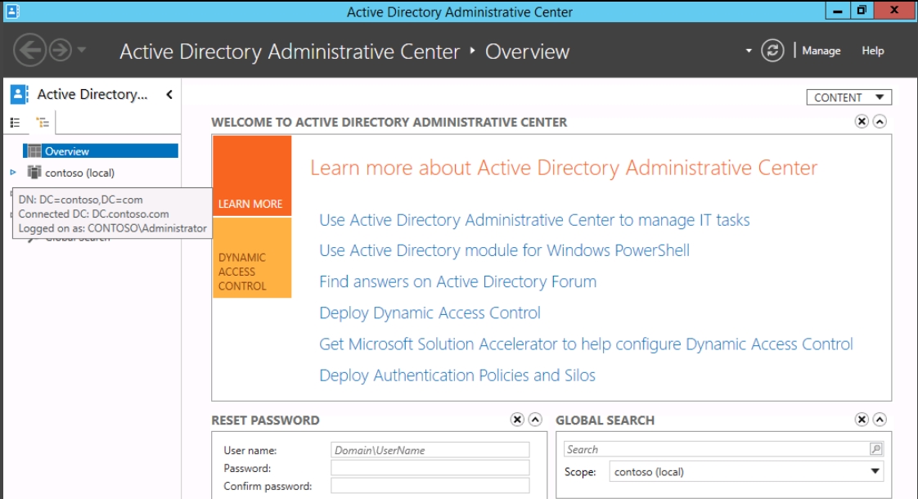Screen dimensions: 918x499
Task: Open Find answers on Active Directory Forum
Action: pyautogui.click(x=458, y=281)
